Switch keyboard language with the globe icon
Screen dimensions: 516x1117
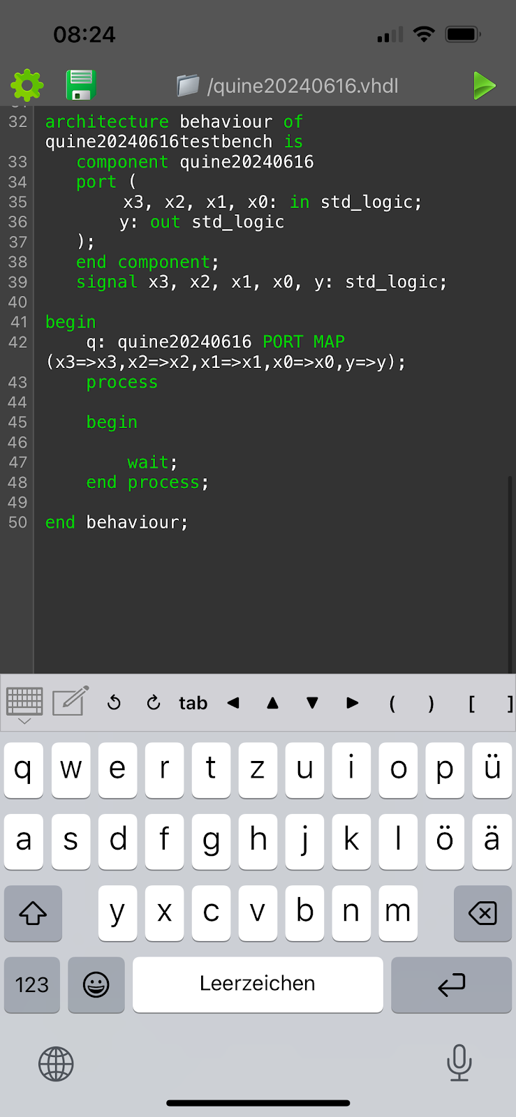(56, 1064)
